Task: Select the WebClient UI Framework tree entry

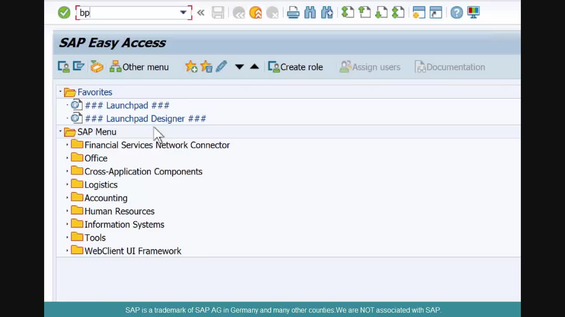Action: point(133,251)
